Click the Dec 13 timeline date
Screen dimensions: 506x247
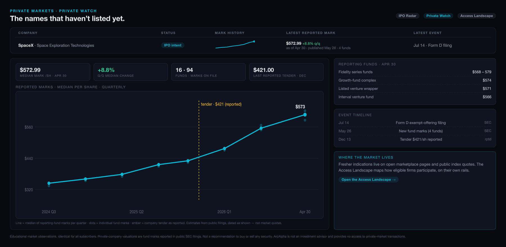pyautogui.click(x=345, y=139)
